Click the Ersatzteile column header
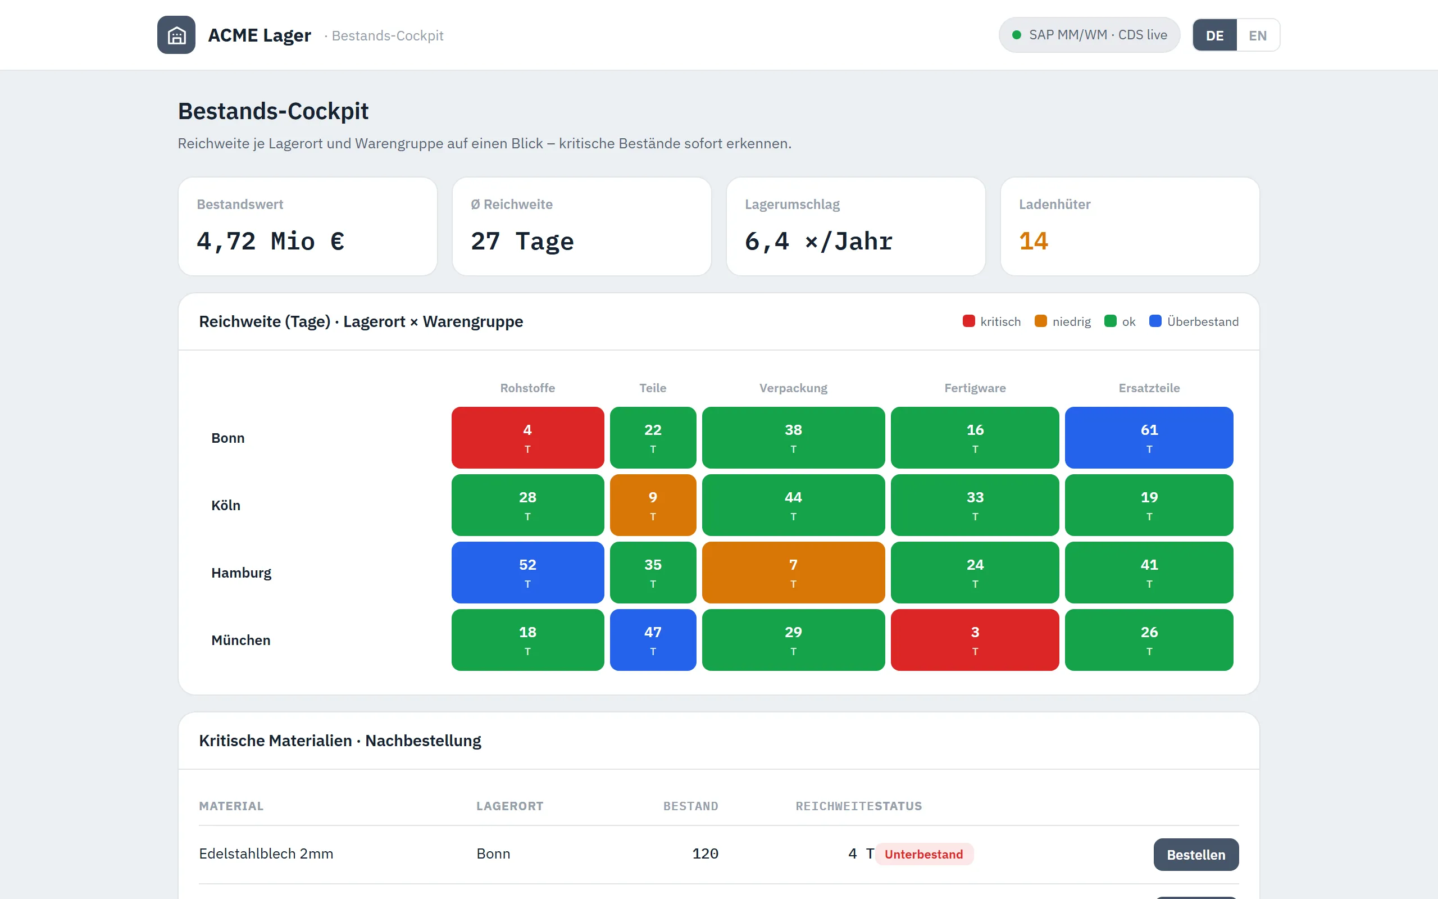Screen dimensions: 1438x899 tap(1149, 388)
